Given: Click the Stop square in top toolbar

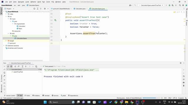Looking at the screenshot, I should pos(176,5).
